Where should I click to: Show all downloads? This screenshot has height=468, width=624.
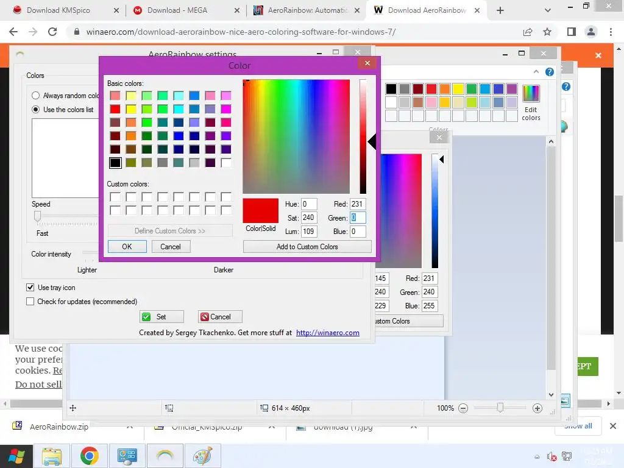[578, 426]
